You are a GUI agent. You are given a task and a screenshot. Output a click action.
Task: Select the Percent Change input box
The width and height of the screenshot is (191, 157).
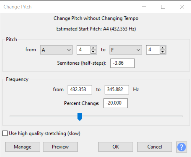[x=116, y=103]
